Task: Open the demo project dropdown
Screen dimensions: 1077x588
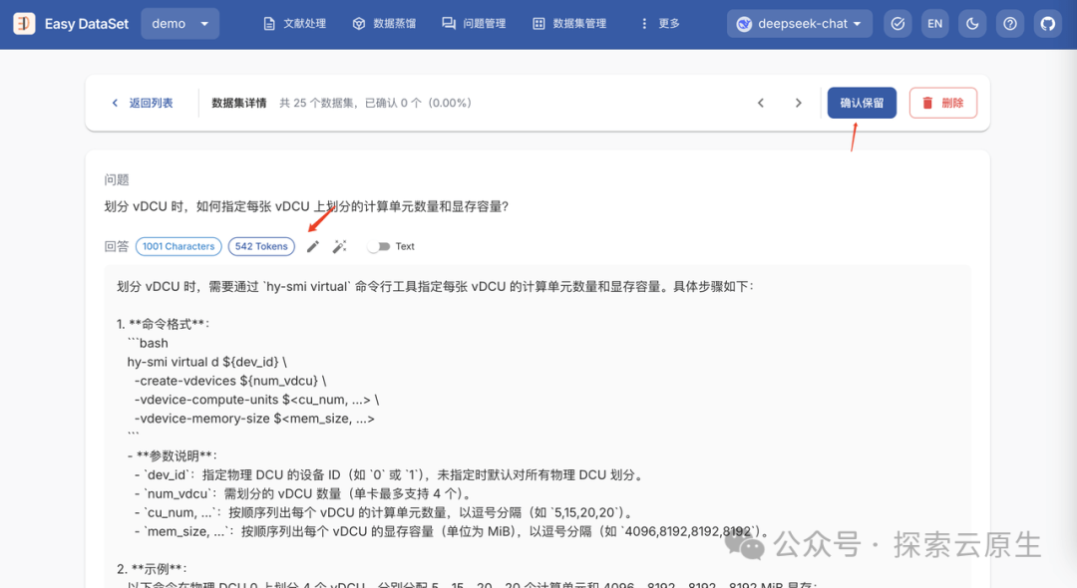Action: point(179,22)
